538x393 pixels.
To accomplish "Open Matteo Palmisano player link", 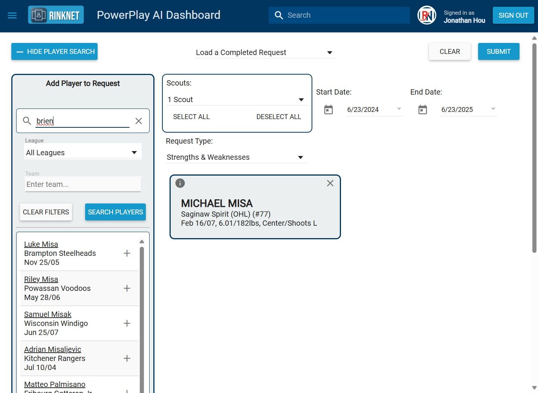I will 55,384.
